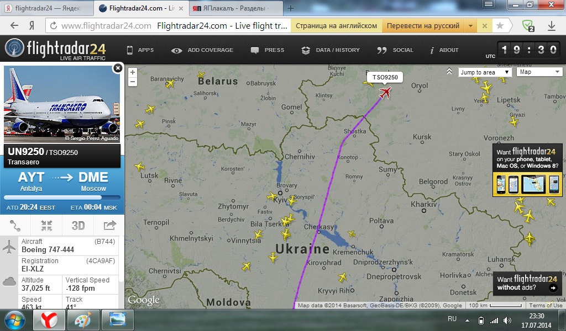Click the yellow plane near Kremenchuk
The width and height of the screenshot is (566, 331).
click(351, 234)
